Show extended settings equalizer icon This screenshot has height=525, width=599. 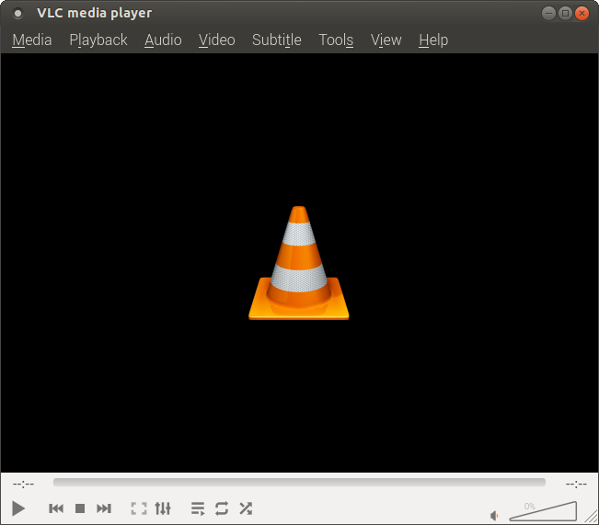163,508
